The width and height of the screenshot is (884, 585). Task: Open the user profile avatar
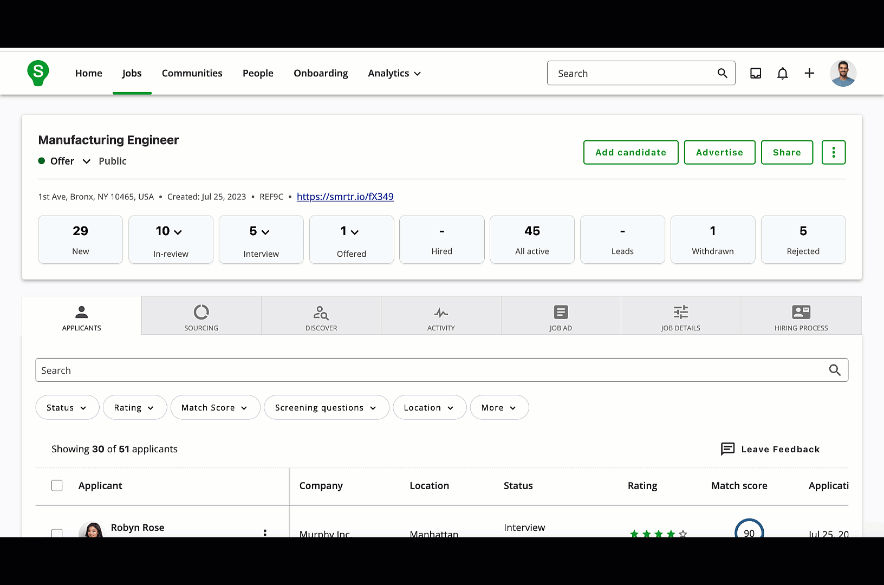tap(843, 73)
